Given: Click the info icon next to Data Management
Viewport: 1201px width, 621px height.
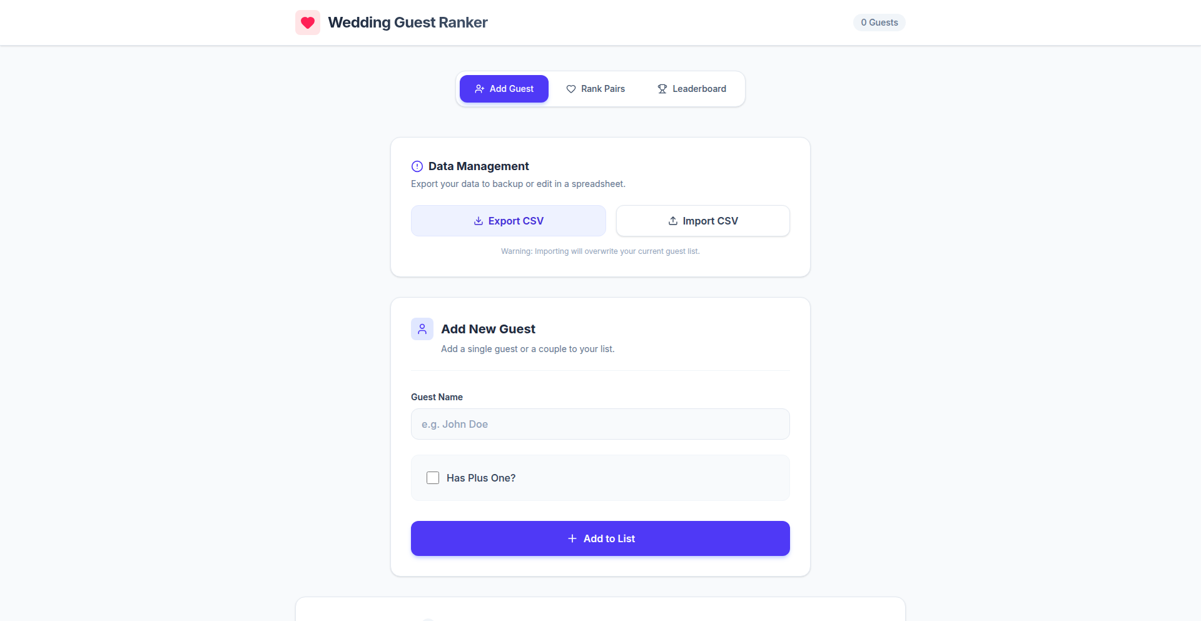Looking at the screenshot, I should tap(417, 166).
